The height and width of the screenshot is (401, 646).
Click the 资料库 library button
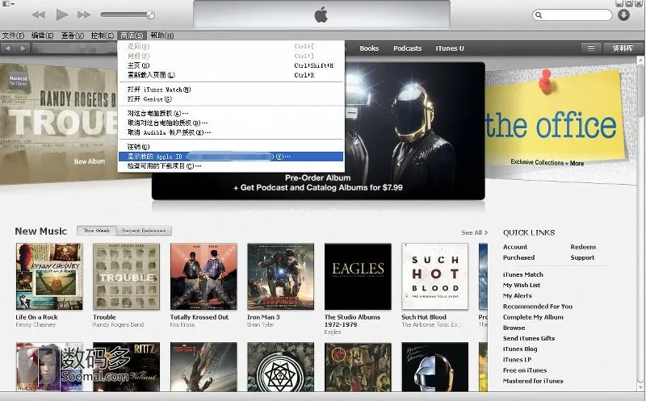click(x=623, y=48)
